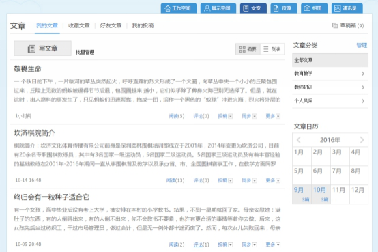The width and height of the screenshot is (378, 252).
Task: Open the article titled 敬畏生命
Action: (x=27, y=69)
